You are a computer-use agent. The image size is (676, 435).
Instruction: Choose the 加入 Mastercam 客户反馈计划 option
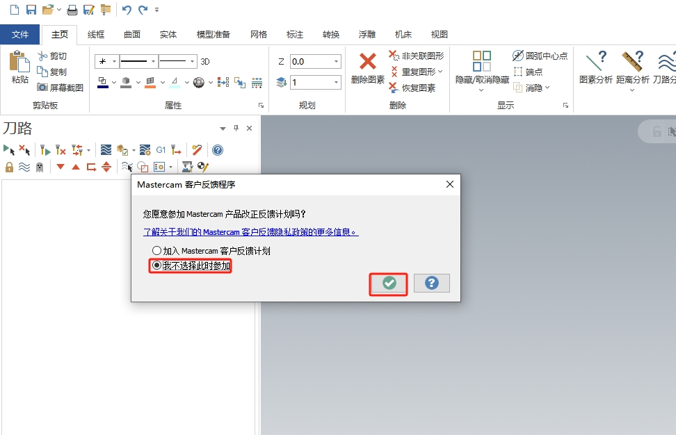click(157, 252)
